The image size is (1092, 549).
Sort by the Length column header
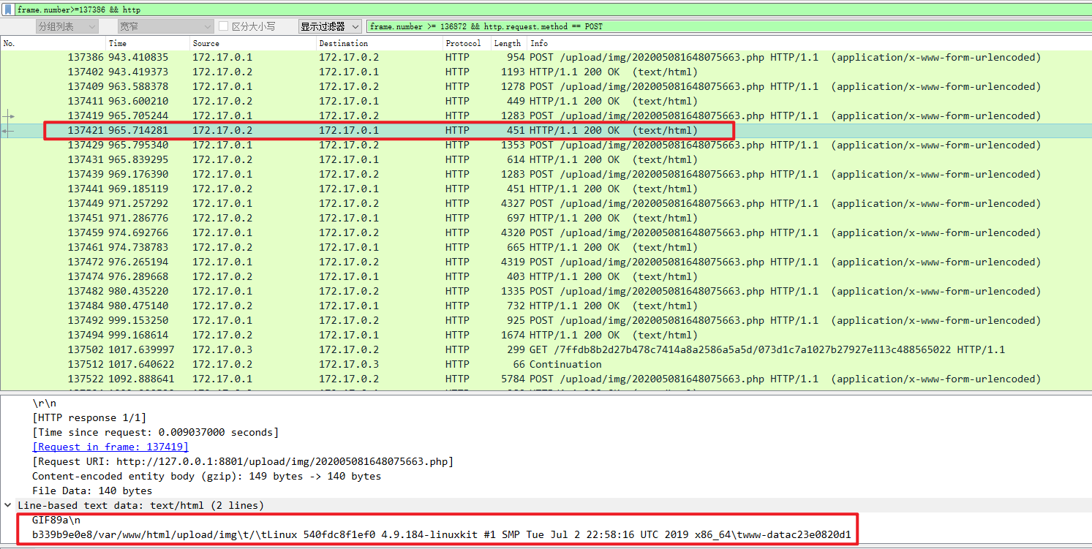tap(508, 43)
